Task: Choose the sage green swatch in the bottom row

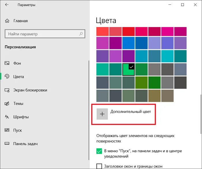Action: click(x=128, y=96)
